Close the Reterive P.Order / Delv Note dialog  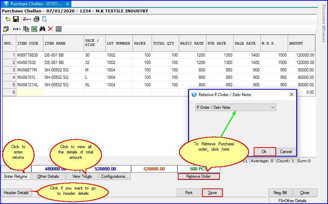click(291, 94)
